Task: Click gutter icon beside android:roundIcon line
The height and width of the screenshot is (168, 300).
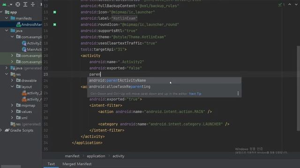Action: pyautogui.click(x=55, y=25)
